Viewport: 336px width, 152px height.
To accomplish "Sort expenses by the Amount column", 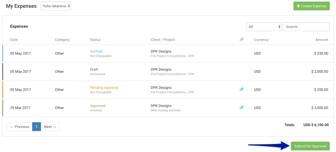I will 322,40.
